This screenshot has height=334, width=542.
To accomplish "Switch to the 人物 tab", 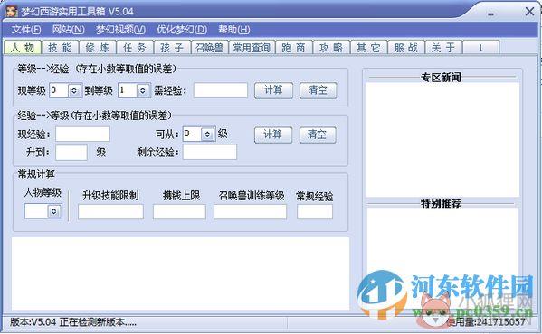I will point(23,48).
